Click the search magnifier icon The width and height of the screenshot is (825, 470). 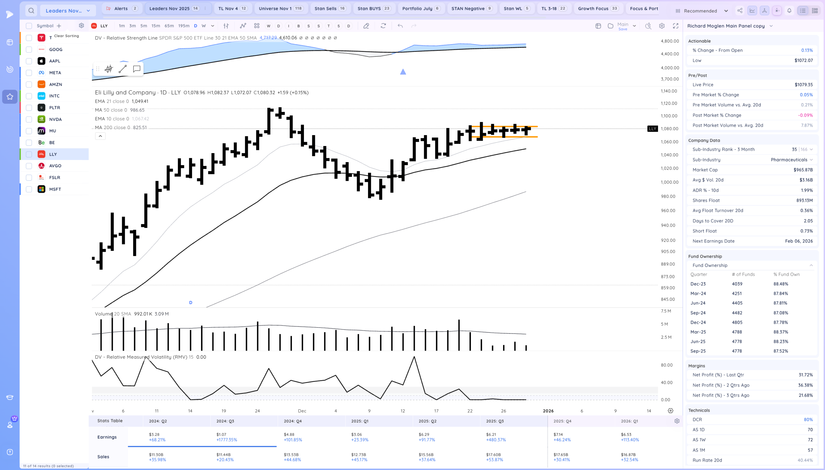click(31, 11)
